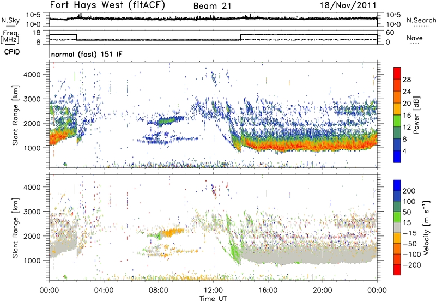
Task: Select the blue top segment of Velocity color bar
Action: coord(397,185)
